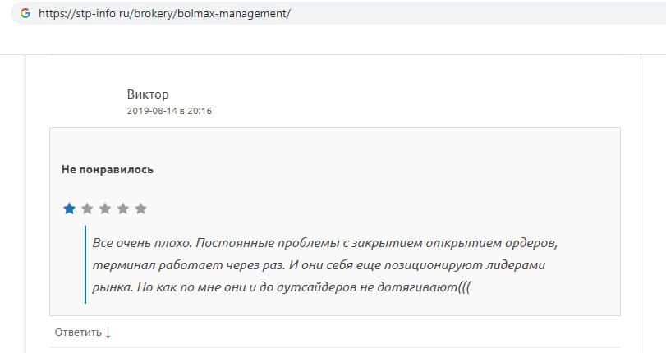Click the bolmax-management part of the URL
The image size is (666, 353).
243,15
